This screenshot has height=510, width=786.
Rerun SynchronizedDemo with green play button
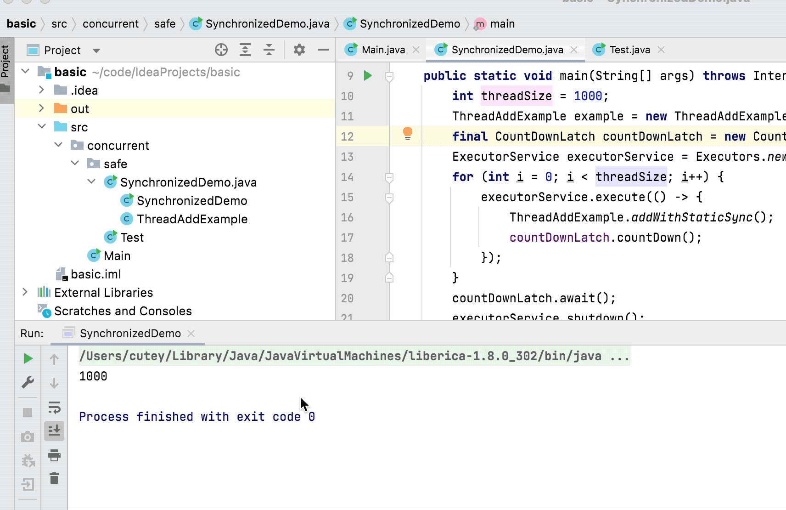[x=28, y=358]
